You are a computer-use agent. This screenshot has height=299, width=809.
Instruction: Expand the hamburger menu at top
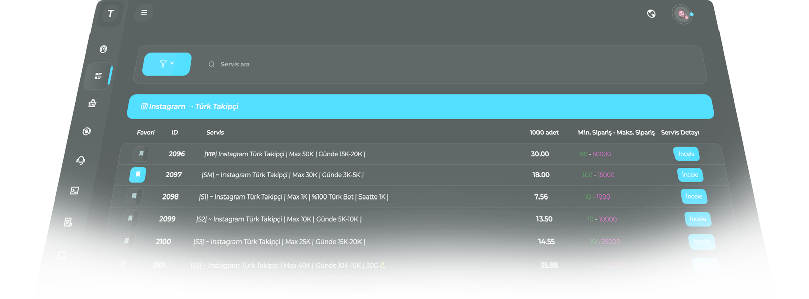click(x=144, y=13)
